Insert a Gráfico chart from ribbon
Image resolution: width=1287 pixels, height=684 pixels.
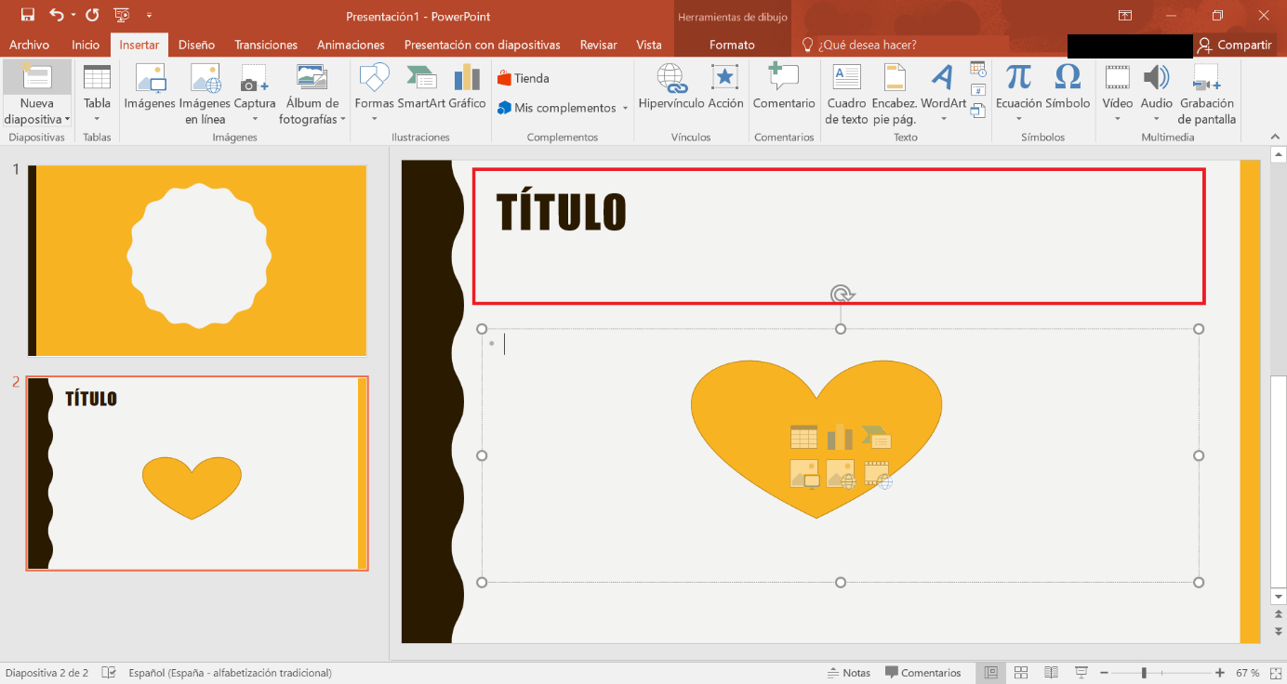467,86
